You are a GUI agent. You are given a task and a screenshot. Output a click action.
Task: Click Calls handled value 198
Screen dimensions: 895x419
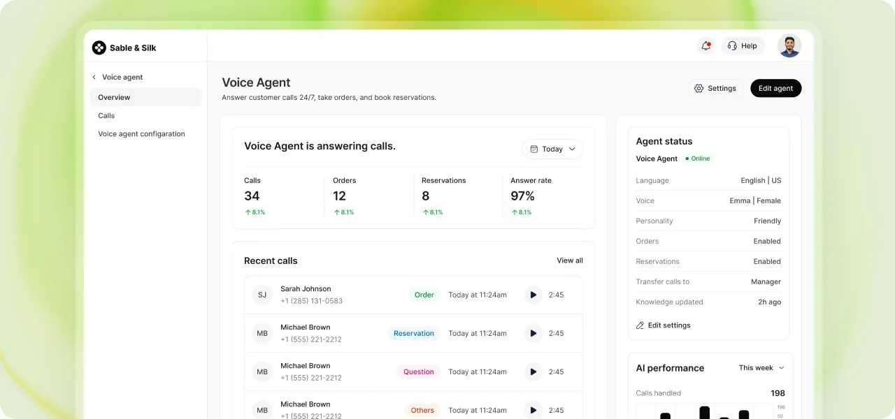tap(778, 393)
